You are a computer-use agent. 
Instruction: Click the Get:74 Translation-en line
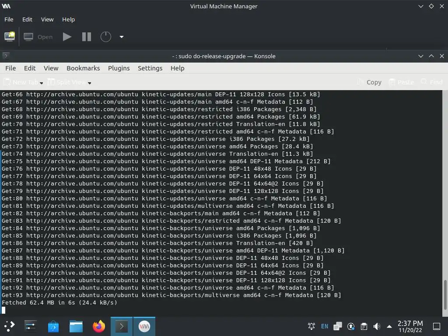click(157, 154)
